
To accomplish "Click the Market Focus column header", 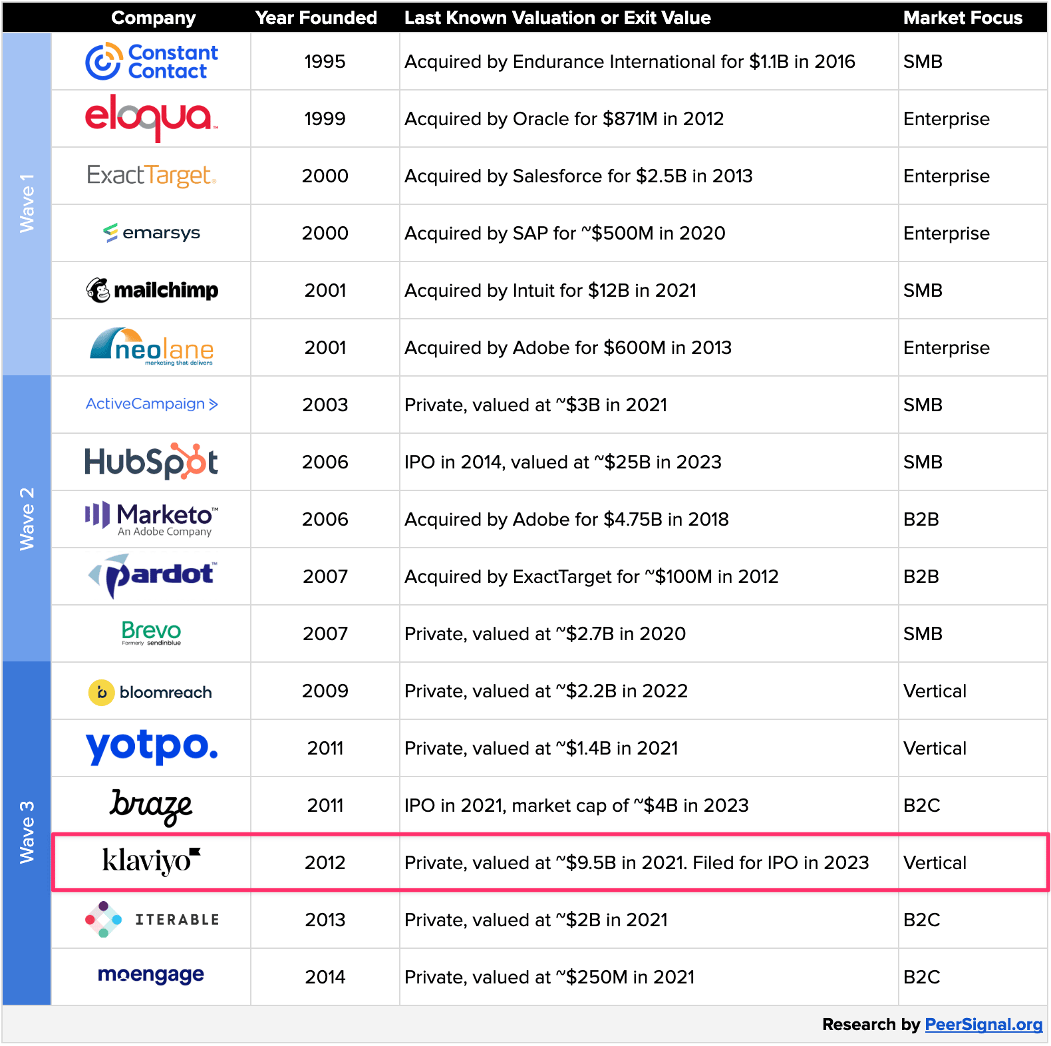I will click(x=963, y=18).
